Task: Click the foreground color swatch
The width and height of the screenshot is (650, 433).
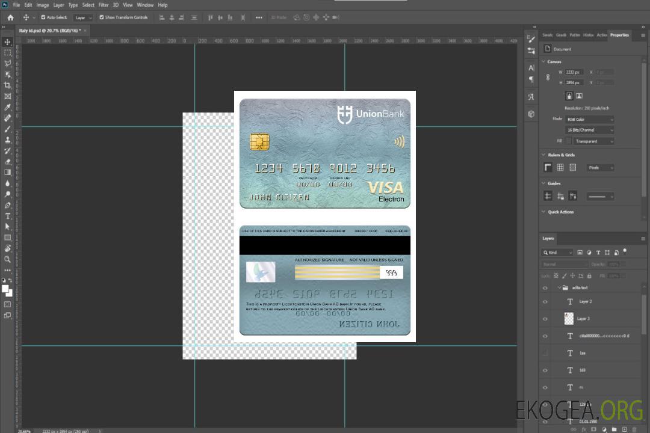Action: (5, 289)
